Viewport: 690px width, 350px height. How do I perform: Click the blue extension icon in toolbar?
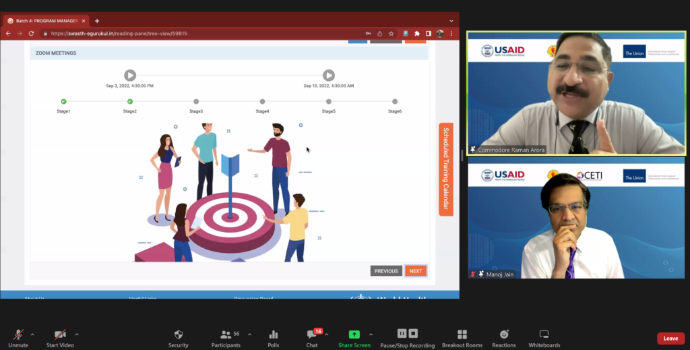click(x=406, y=34)
